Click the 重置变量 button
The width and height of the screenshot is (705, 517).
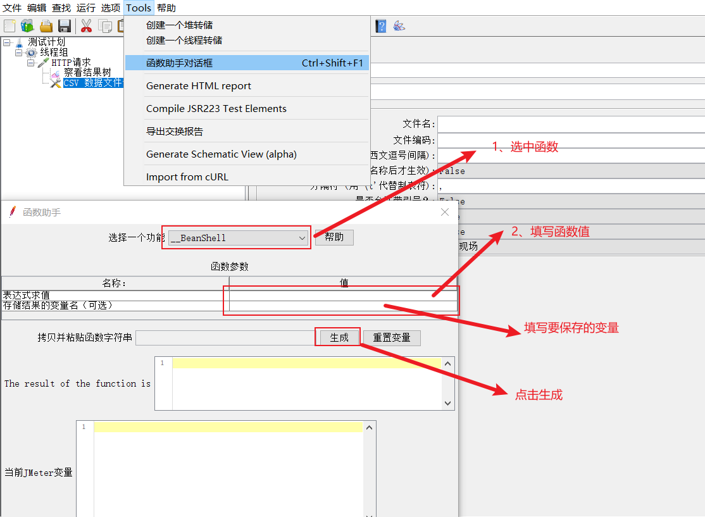[x=391, y=338]
